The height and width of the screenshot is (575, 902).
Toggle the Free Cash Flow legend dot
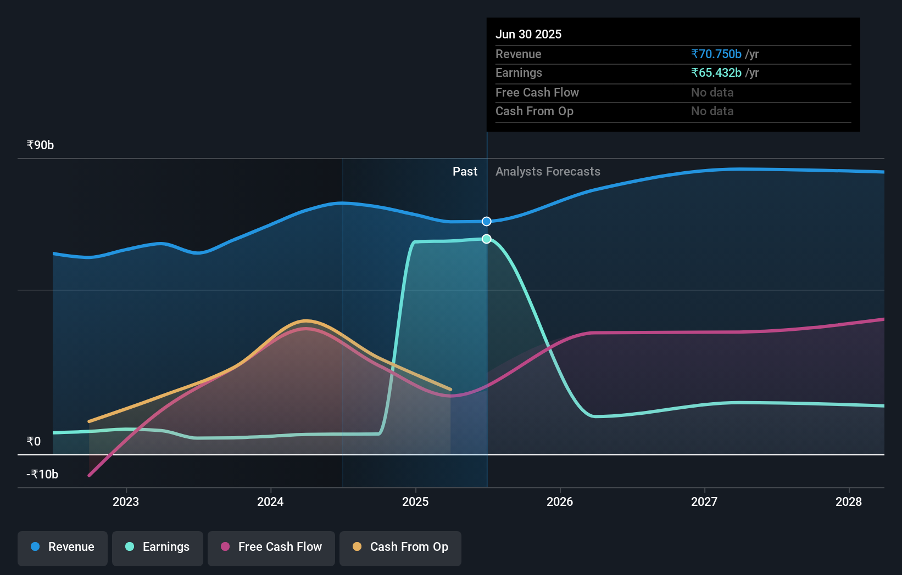(225, 546)
